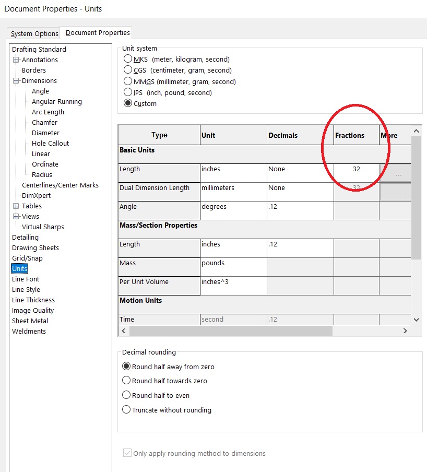Open Dual Dimension Length unit 'millimeters' cell

pos(233,192)
